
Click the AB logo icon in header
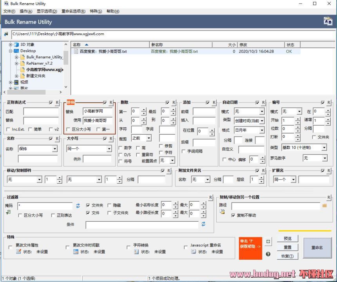click(x=328, y=22)
